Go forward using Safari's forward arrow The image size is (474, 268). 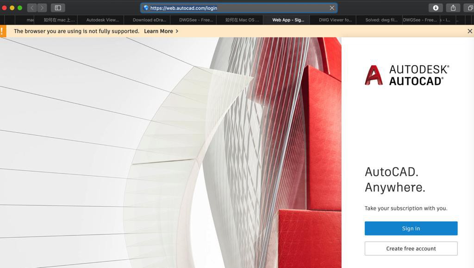coord(42,8)
